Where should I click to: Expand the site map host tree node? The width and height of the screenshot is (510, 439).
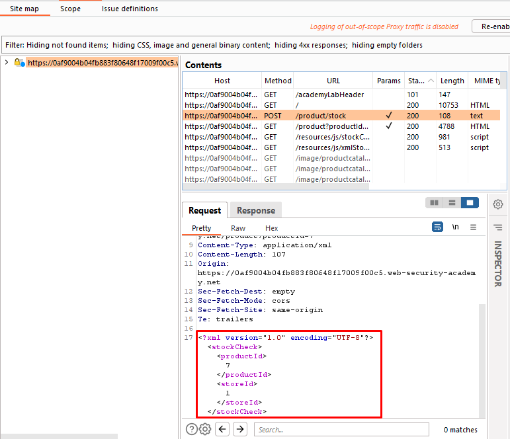pyautogui.click(x=7, y=62)
